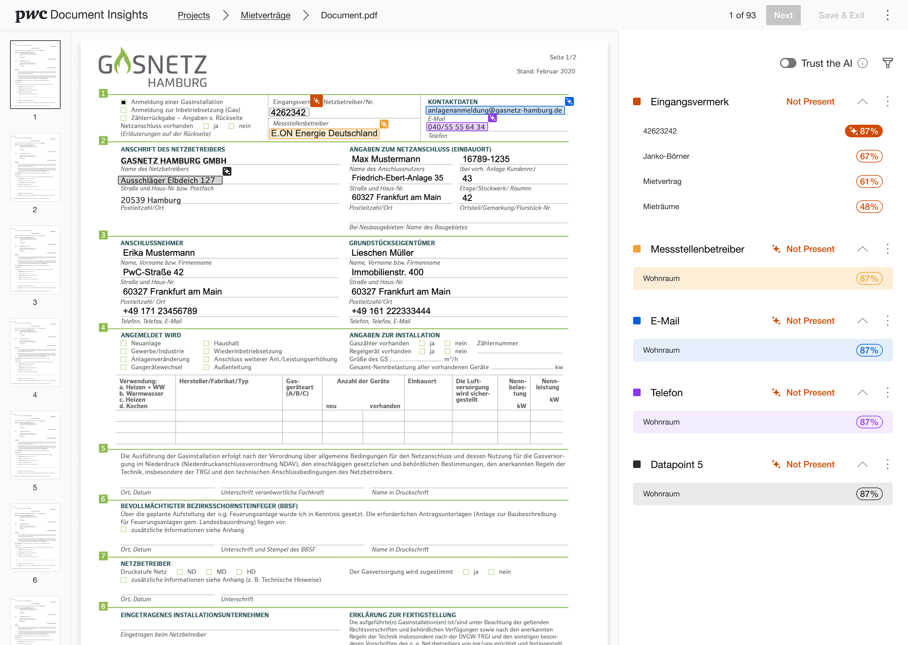The height and width of the screenshot is (645, 908).
Task: Open page 6 thumbnail
Action: 35,538
